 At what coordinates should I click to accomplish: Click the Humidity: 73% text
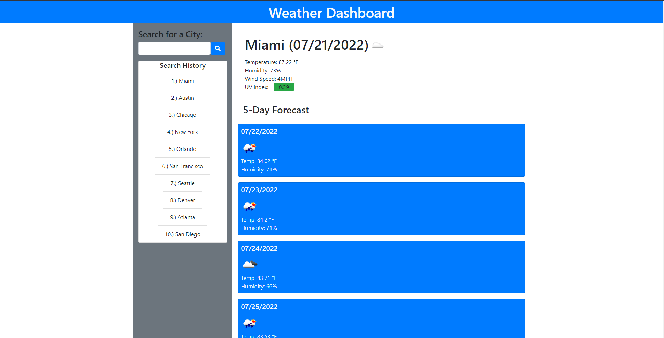click(x=263, y=70)
